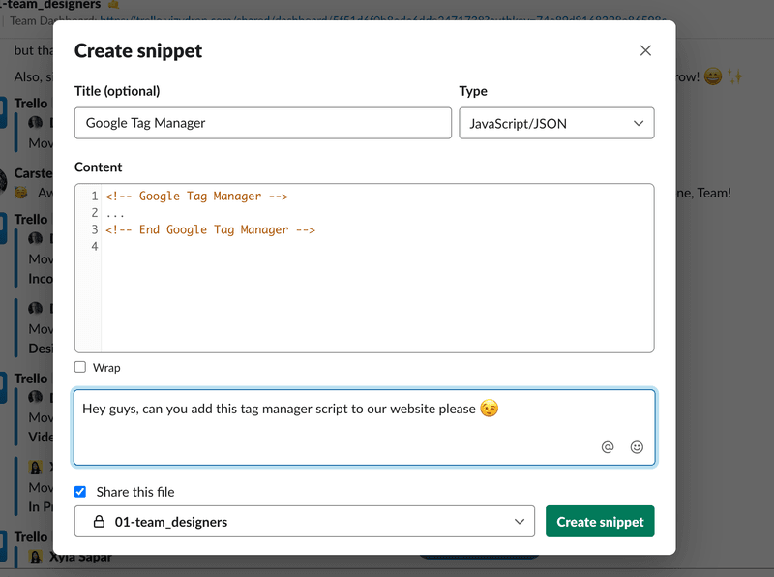Uncheck the Share this file checkbox
Screen dimensions: 774x577
(80, 492)
